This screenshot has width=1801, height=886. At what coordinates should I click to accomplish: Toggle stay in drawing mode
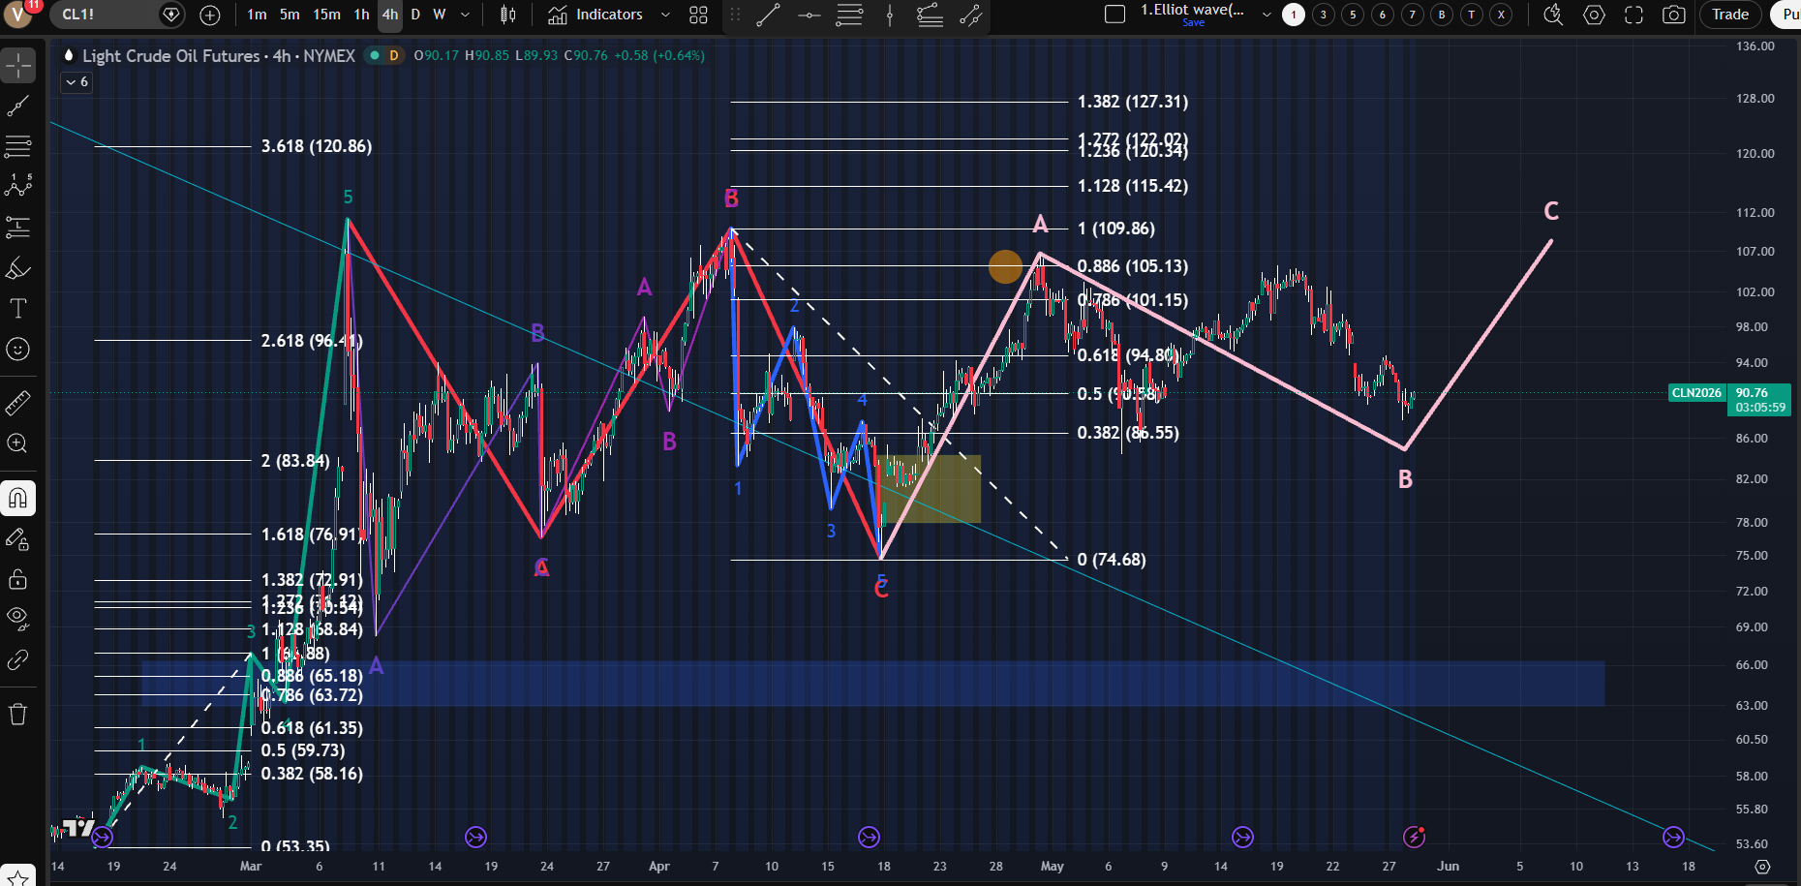click(x=18, y=539)
